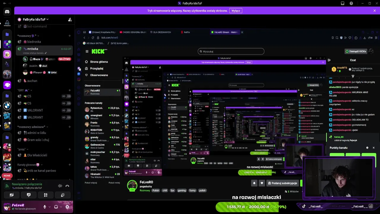Open the Discord inbox icon in title bar
380x214 pixels.
[343, 3]
